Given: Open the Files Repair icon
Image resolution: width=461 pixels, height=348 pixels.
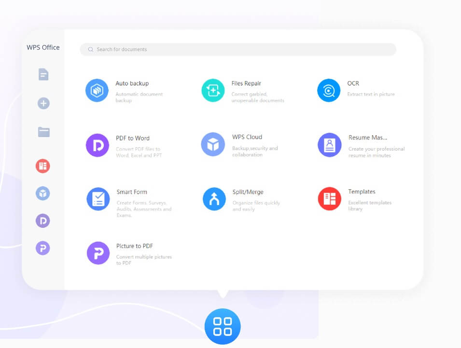Looking at the screenshot, I should pos(213,90).
